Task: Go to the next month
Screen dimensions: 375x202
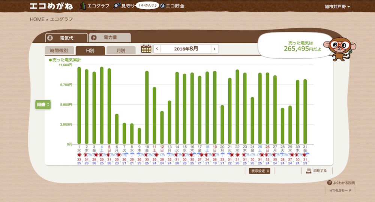Action: coord(214,49)
